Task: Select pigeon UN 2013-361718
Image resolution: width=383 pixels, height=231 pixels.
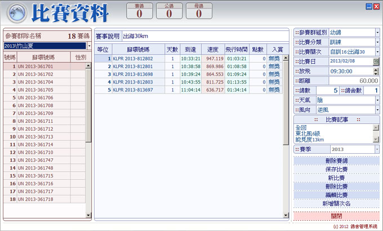Action: point(44,199)
